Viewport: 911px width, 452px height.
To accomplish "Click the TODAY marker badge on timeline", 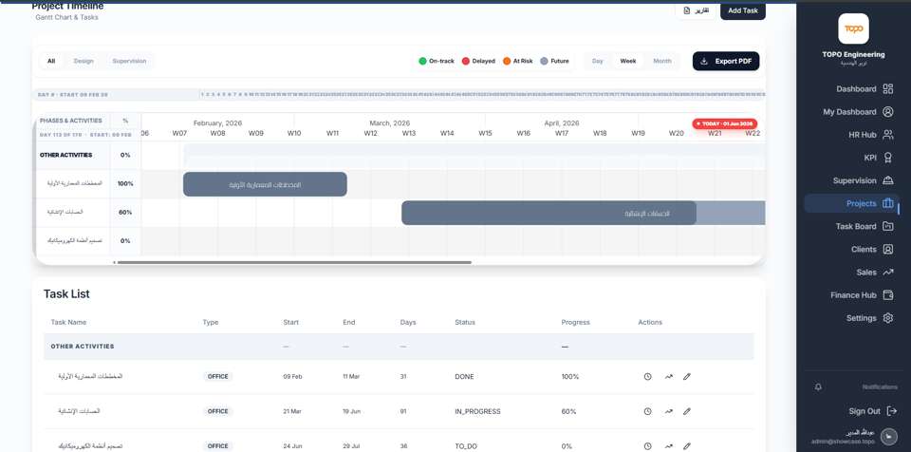I will pos(724,123).
